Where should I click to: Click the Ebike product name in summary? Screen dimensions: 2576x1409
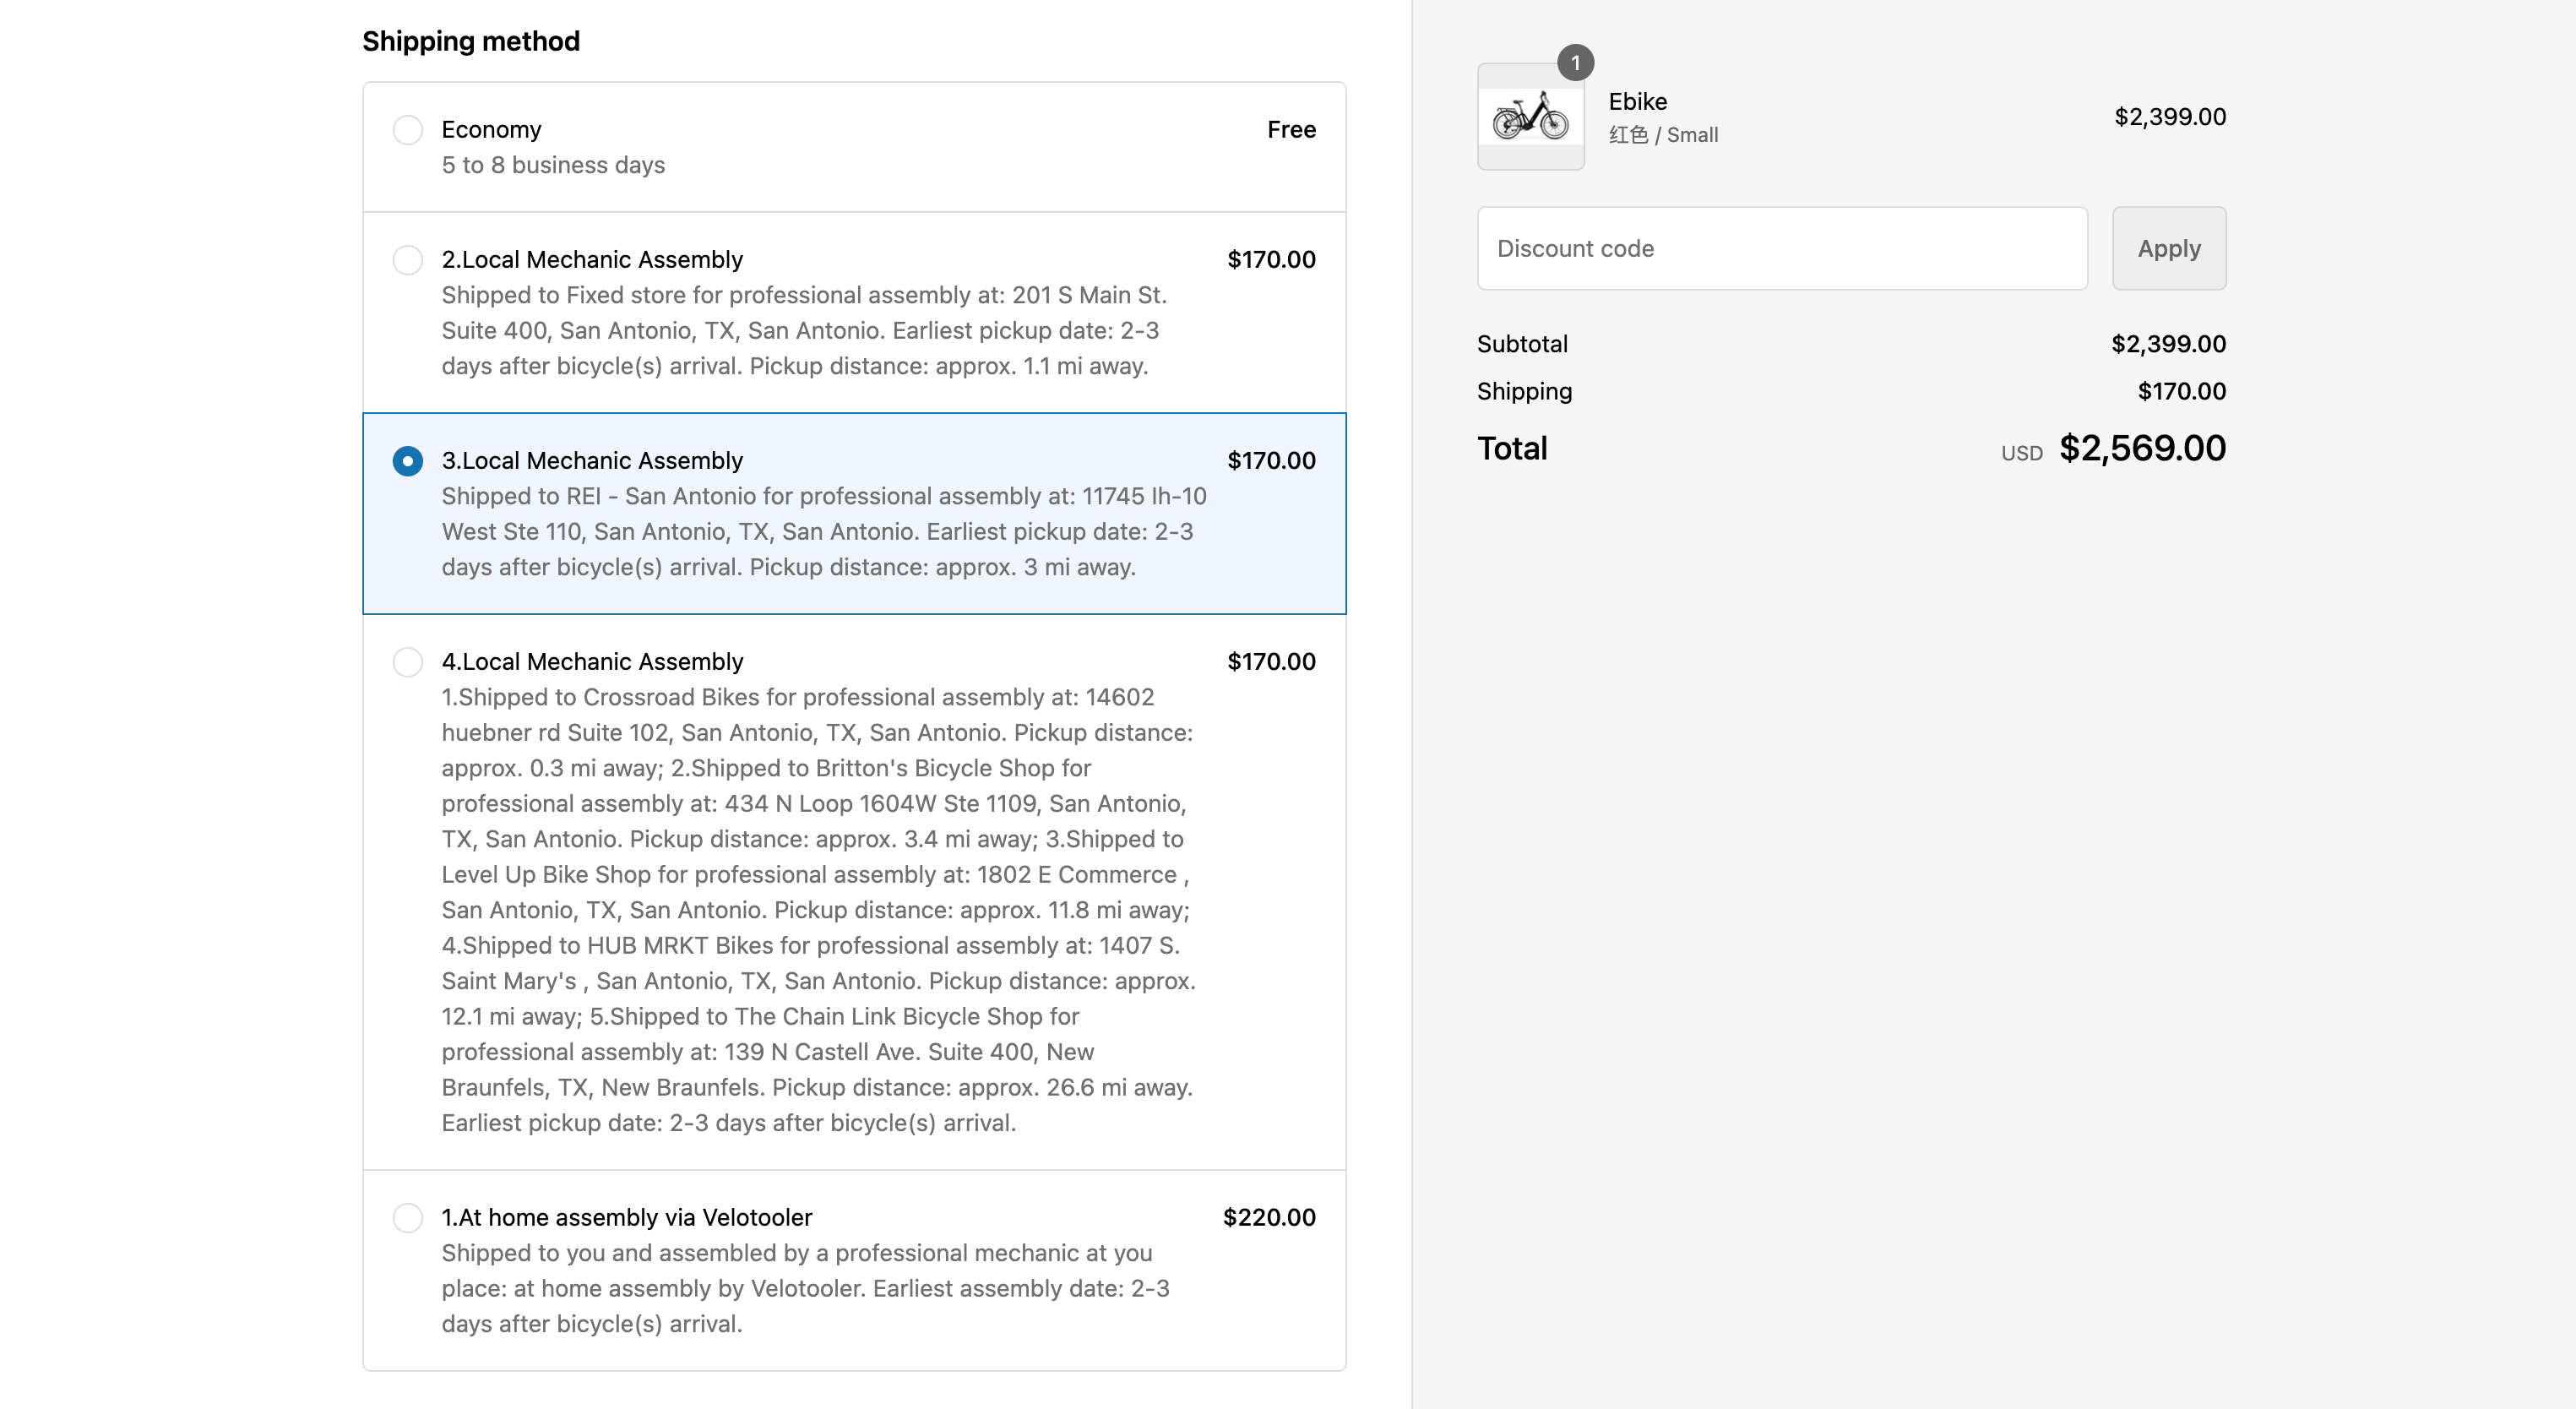pos(1637,102)
